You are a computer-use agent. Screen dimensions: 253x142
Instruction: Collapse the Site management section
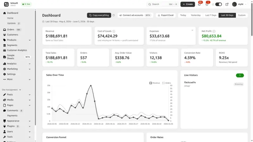[11, 90]
